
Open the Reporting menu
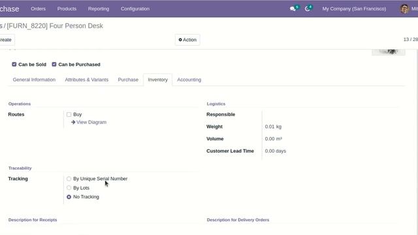[x=99, y=8]
